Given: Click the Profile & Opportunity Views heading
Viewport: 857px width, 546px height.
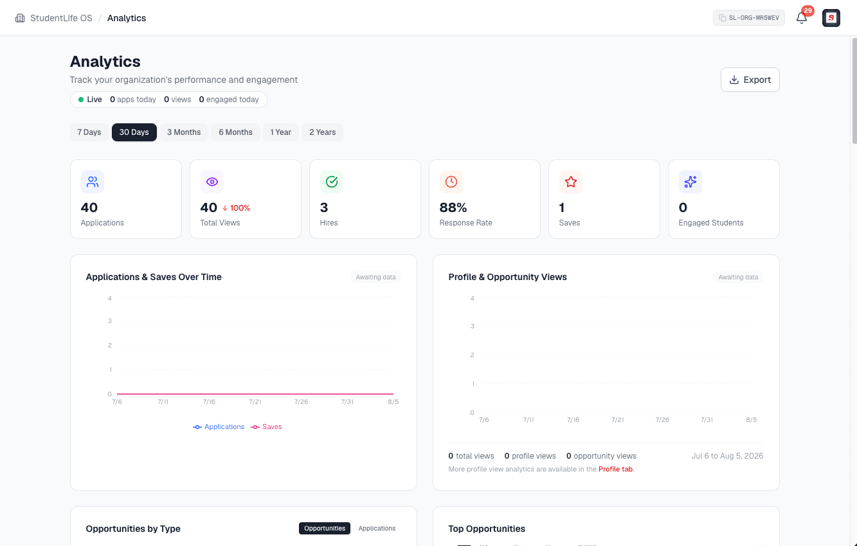Looking at the screenshot, I should tap(508, 277).
